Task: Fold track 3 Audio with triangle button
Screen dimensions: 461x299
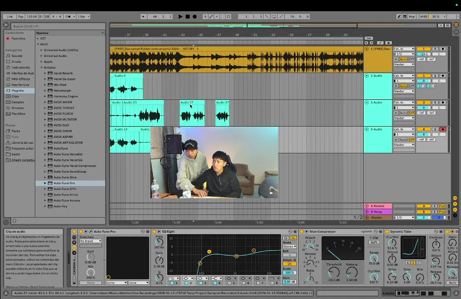Action: pyautogui.click(x=367, y=103)
